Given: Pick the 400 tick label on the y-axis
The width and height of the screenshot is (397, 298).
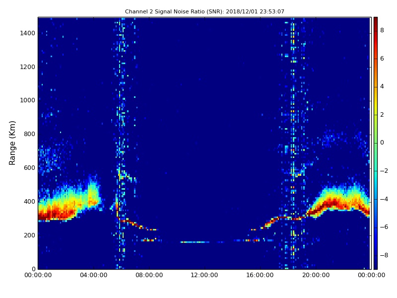Looking at the screenshot, I should click(x=29, y=202).
